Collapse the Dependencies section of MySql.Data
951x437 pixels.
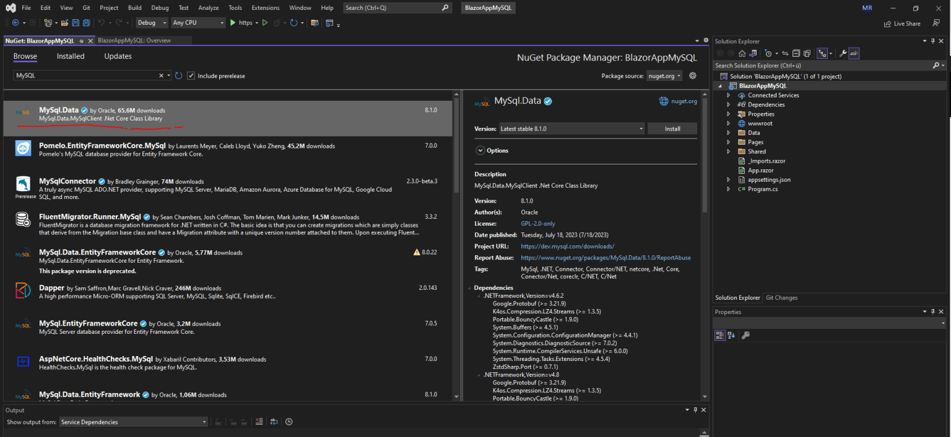click(x=471, y=287)
